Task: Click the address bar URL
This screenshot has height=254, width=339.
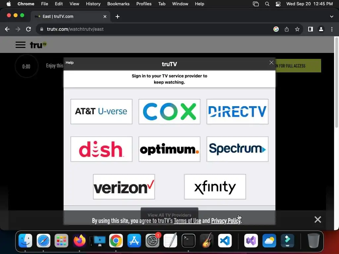Action: tap(75, 29)
